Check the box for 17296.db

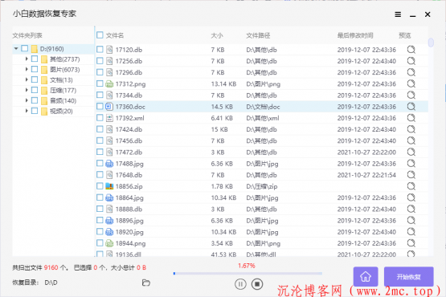click(100, 72)
